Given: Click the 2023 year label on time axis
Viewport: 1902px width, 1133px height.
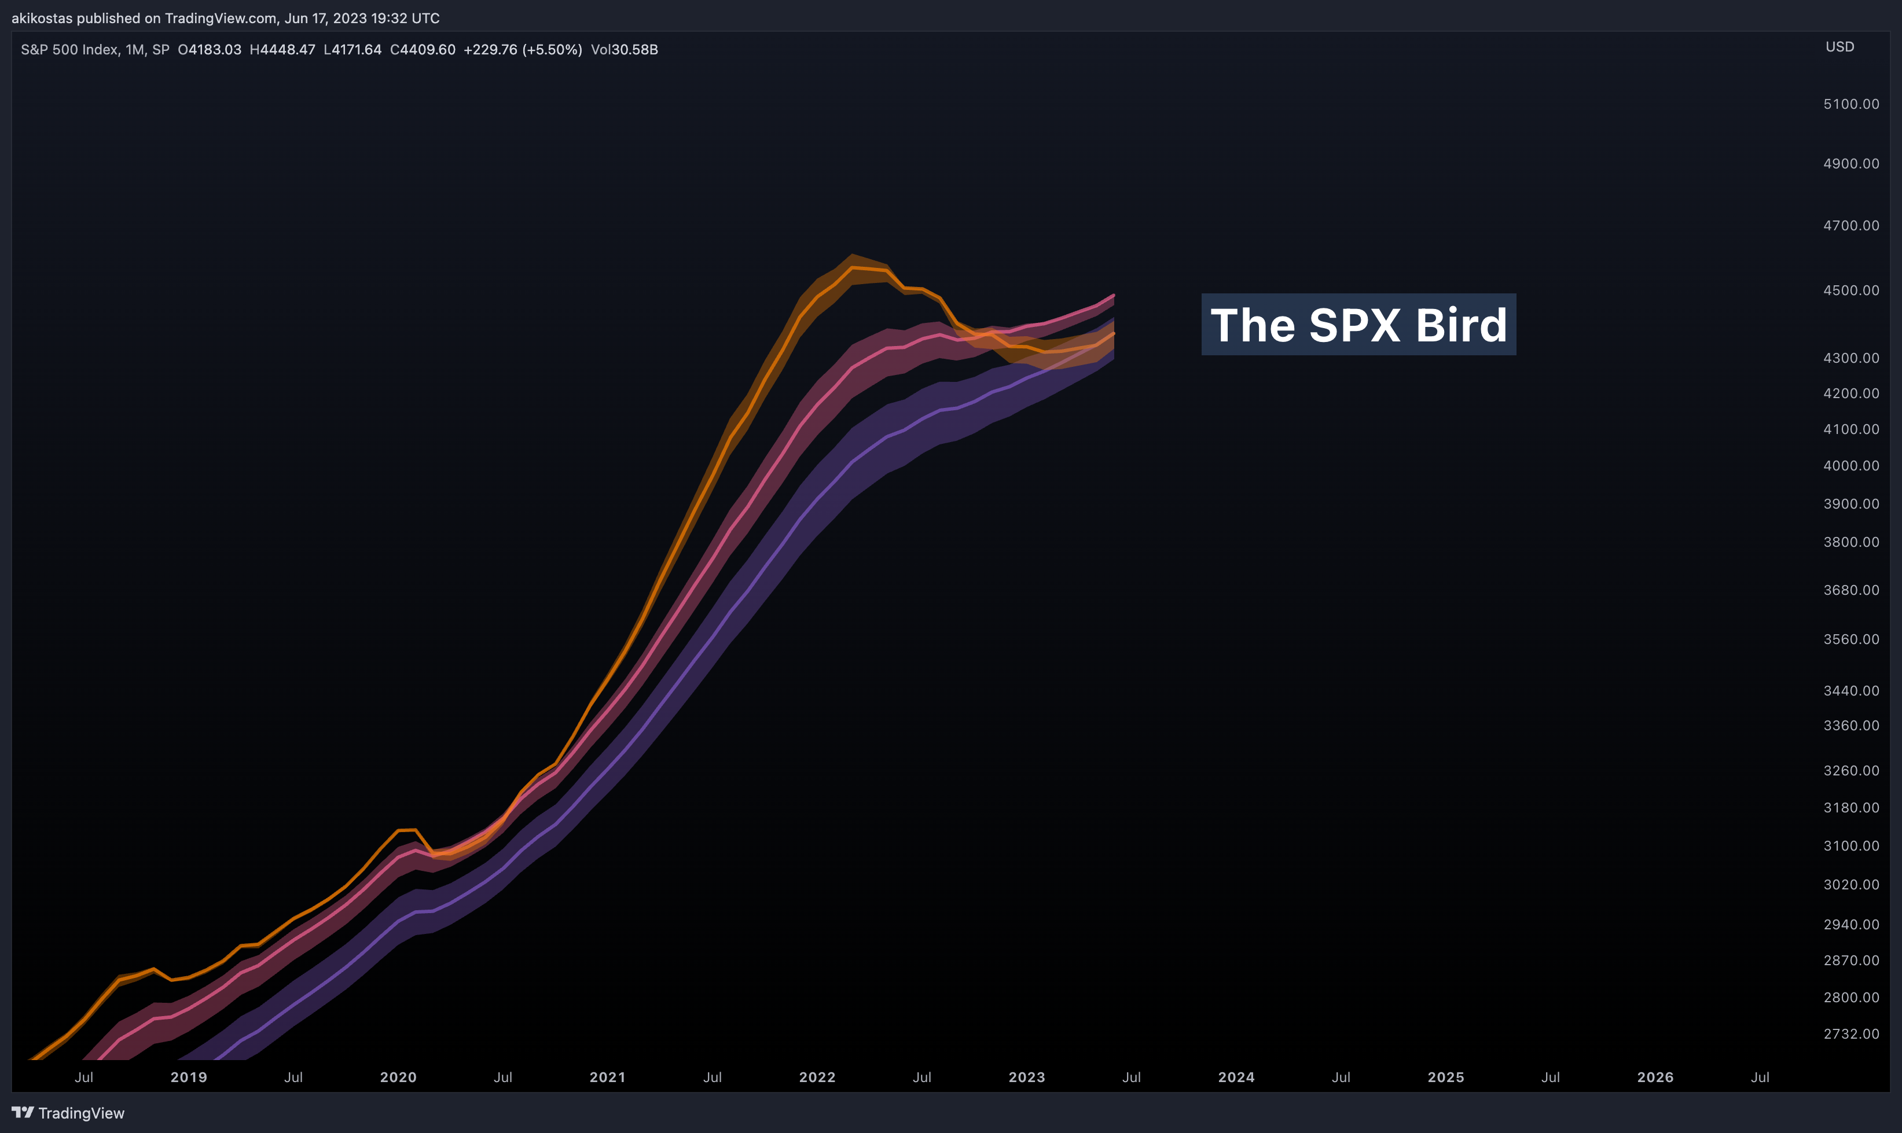Looking at the screenshot, I should (1027, 1077).
